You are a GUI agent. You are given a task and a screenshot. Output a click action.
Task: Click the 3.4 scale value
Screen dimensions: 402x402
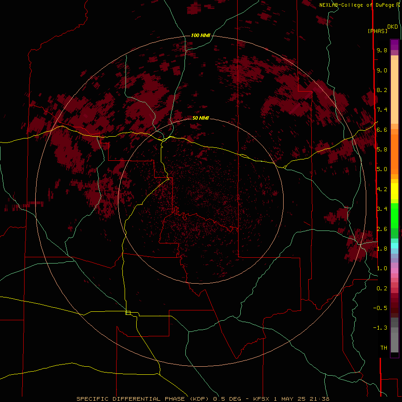(382, 209)
